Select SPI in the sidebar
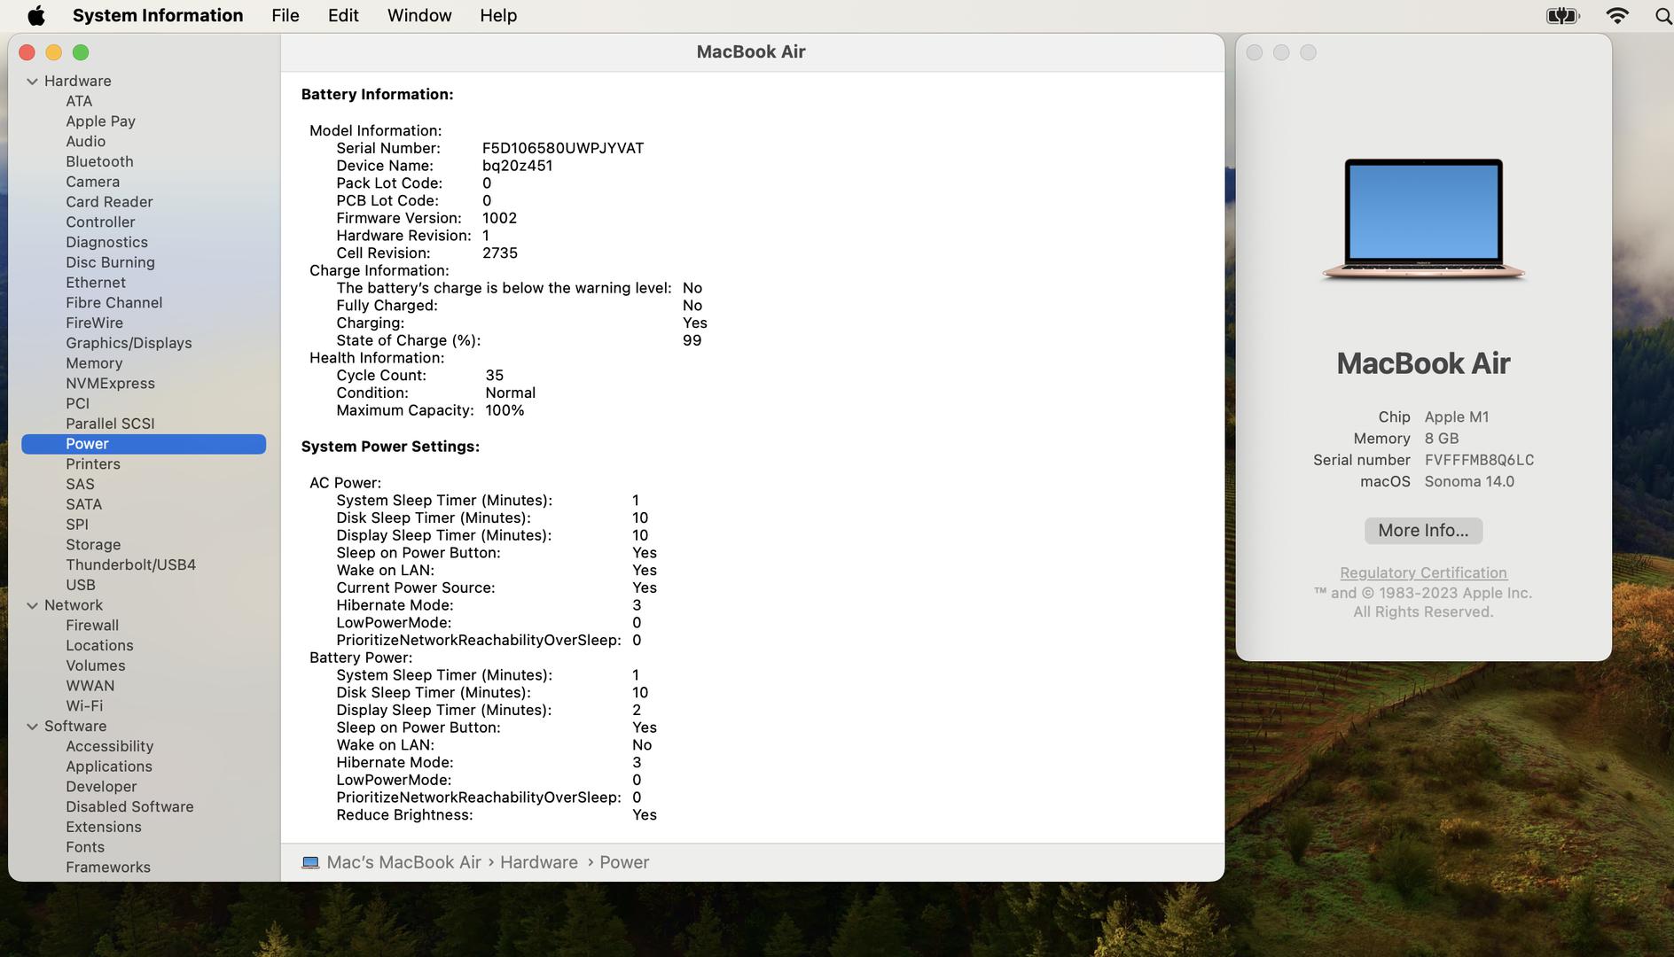Screen dimensions: 1674x957 [x=77, y=525]
